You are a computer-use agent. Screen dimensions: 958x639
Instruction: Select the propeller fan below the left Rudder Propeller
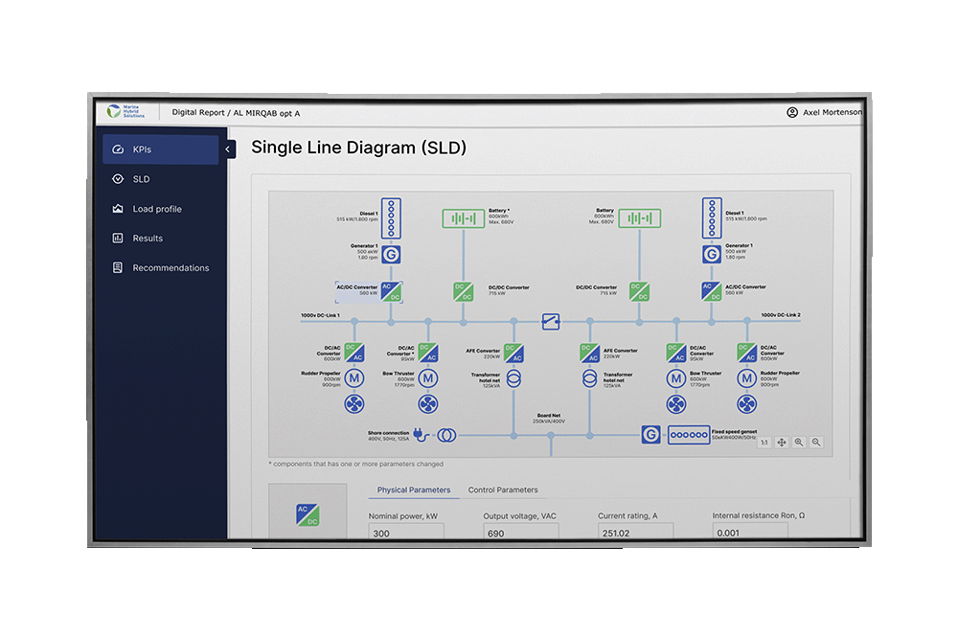(x=354, y=403)
